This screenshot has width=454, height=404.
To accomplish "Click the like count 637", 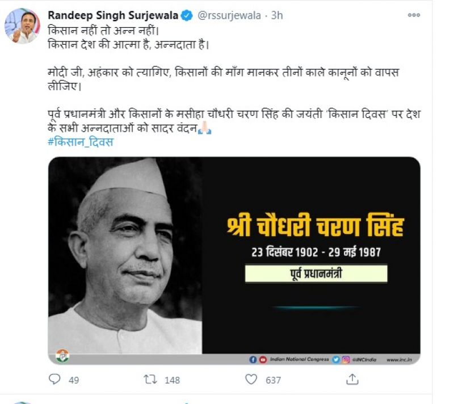I will tap(274, 380).
